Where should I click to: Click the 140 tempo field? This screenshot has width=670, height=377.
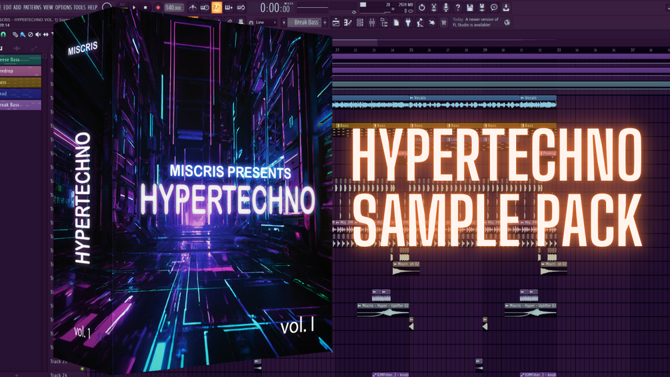point(173,8)
